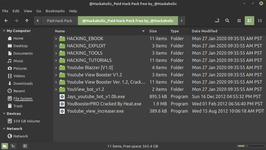Toggle the location entry path icon
The image size is (266, 150).
(217, 21)
